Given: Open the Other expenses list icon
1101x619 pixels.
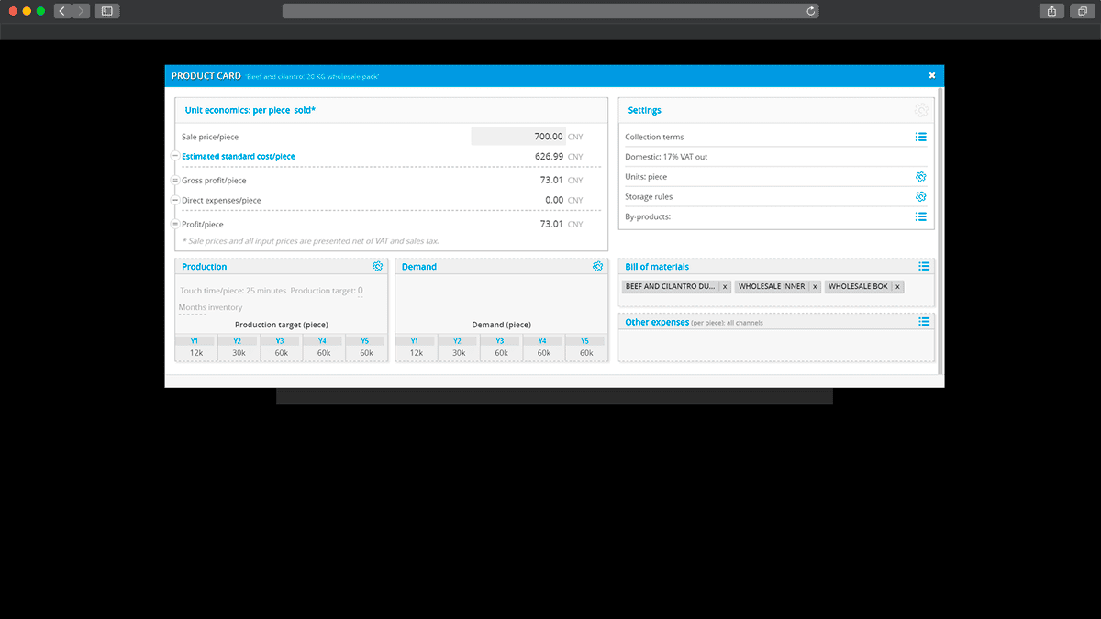Looking at the screenshot, I should coord(924,322).
